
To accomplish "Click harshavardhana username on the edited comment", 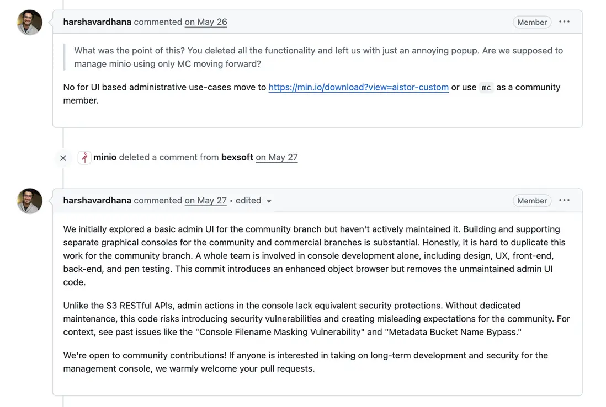I will click(x=97, y=201).
